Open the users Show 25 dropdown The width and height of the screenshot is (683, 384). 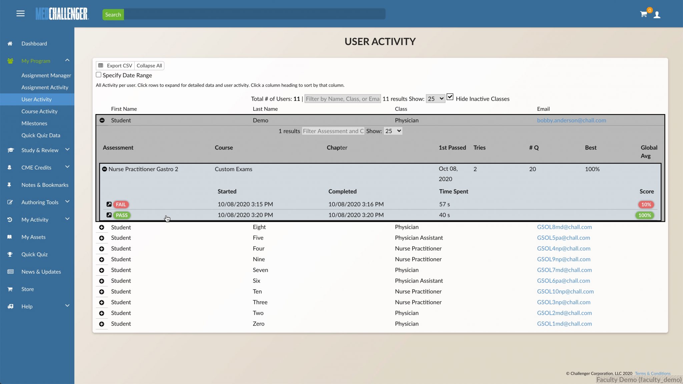click(x=435, y=99)
